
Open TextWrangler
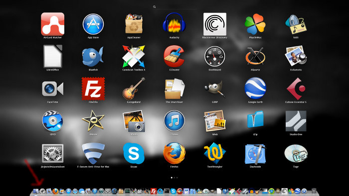pos(214,153)
